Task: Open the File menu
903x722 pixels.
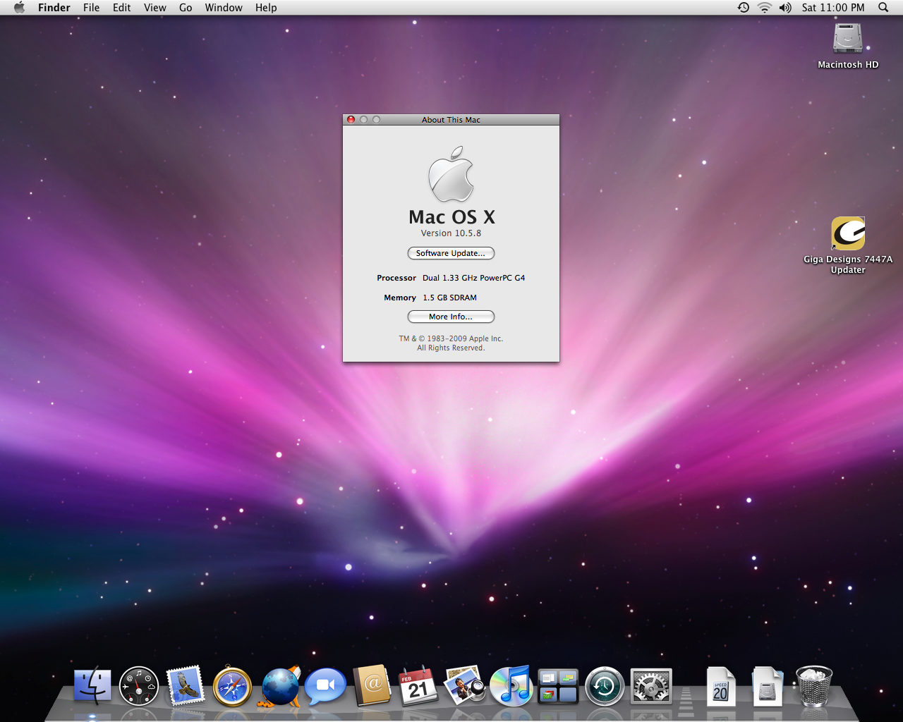Action: point(91,7)
